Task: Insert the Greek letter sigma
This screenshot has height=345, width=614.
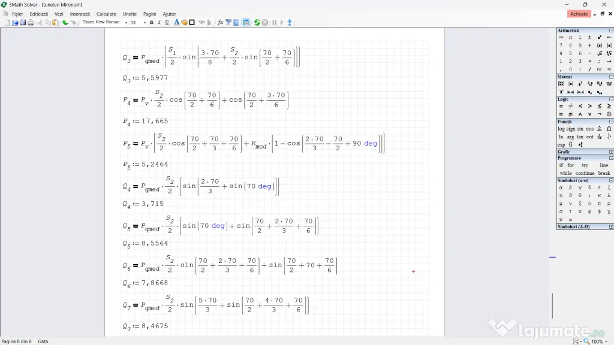Action: (561, 211)
